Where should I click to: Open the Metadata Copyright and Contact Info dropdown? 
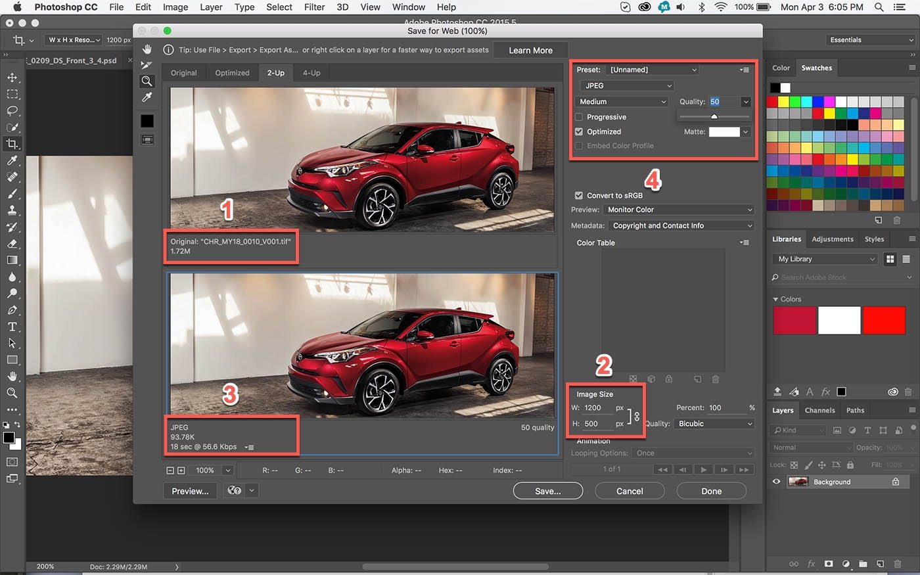point(681,225)
